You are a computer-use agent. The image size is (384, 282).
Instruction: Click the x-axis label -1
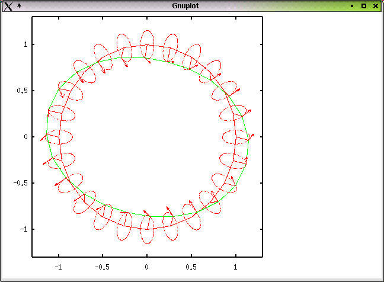click(x=57, y=267)
